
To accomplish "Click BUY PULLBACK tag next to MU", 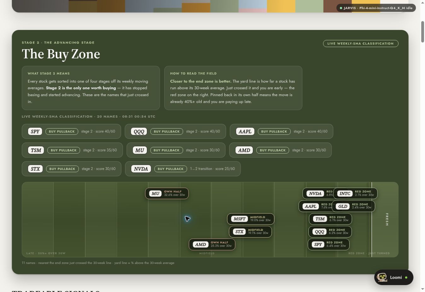I will (166, 150).
